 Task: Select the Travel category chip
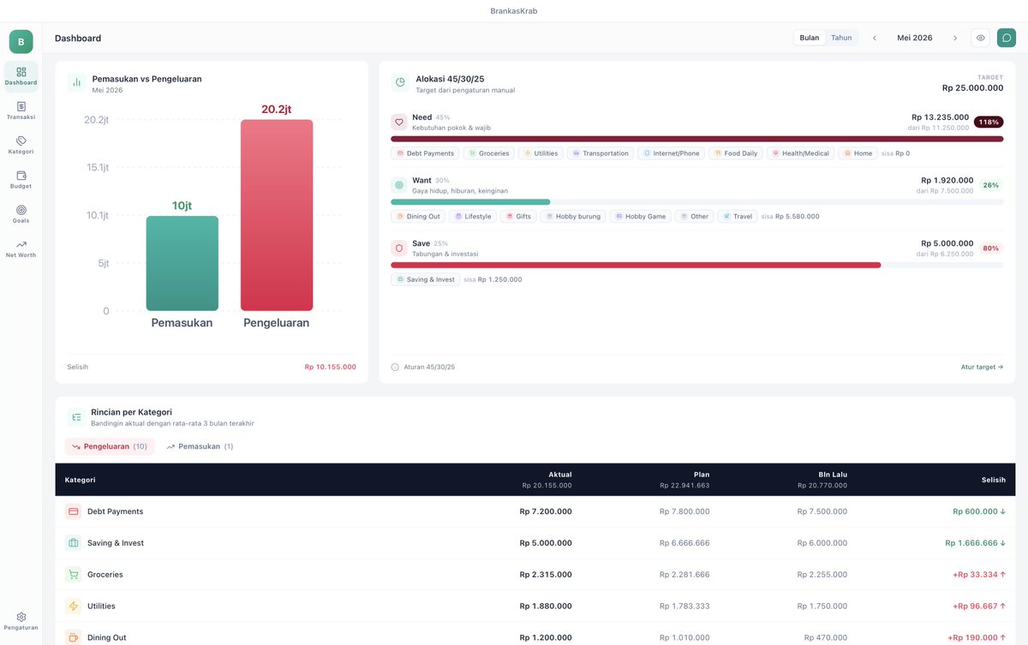[738, 217]
